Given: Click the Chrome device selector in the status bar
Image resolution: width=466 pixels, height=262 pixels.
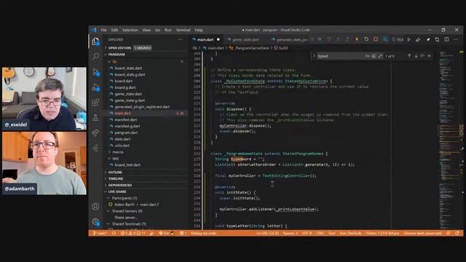Looking at the screenshot, I should coord(422,233).
